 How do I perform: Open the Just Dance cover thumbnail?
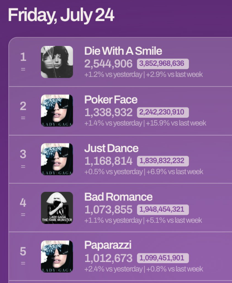coord(57,159)
